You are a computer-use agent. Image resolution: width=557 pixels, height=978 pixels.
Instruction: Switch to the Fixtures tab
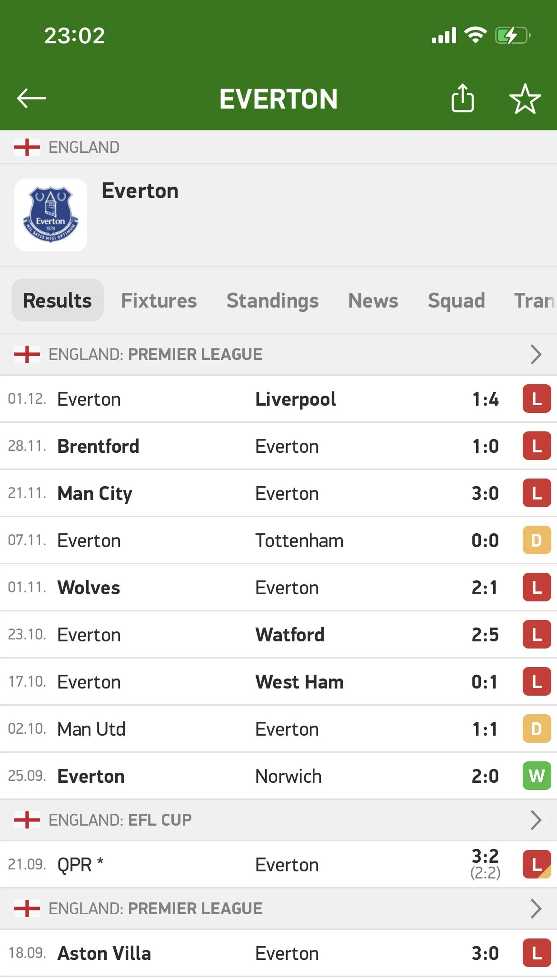159,300
